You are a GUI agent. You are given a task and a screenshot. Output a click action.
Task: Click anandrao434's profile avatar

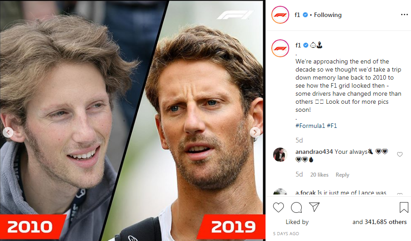(280, 155)
